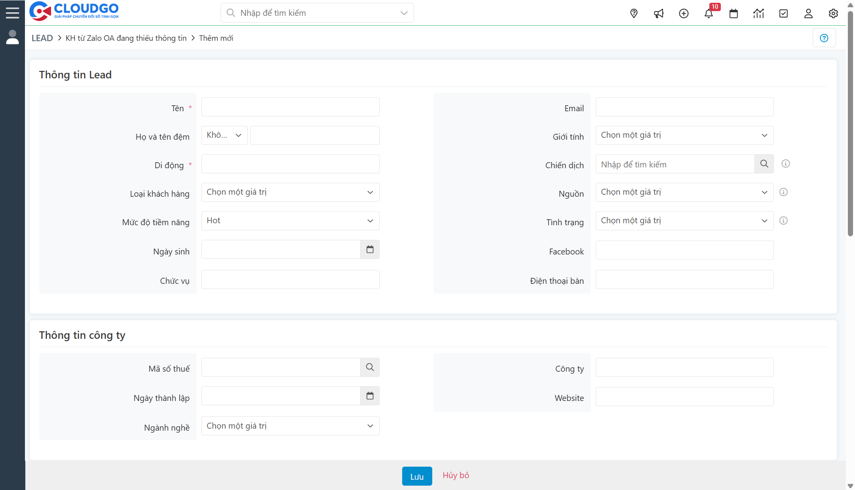Click into the Tên input field
The width and height of the screenshot is (855, 490).
290,107
